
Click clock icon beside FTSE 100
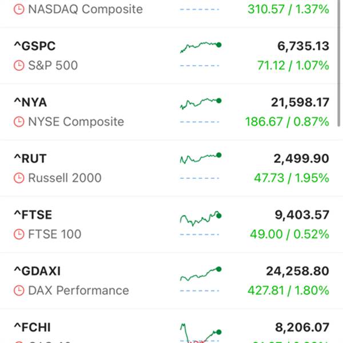[19, 234]
